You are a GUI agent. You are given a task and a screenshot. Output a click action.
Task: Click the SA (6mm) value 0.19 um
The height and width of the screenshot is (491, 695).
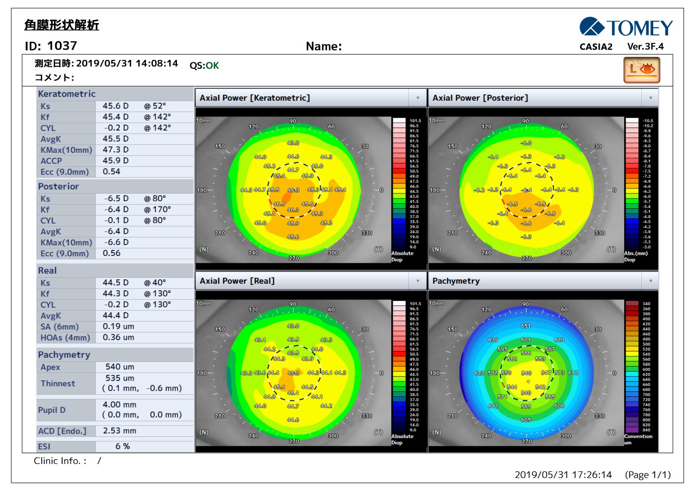(118, 327)
